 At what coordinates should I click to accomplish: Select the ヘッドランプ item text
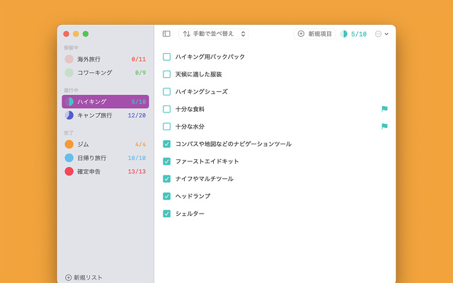coord(193,196)
